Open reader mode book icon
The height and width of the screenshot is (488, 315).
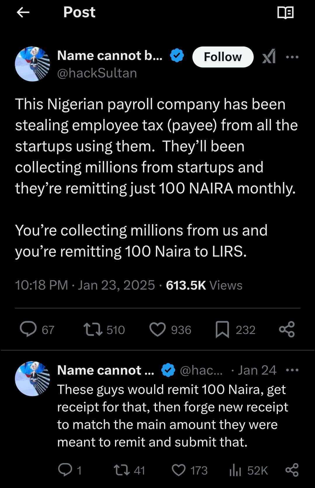coord(285,13)
